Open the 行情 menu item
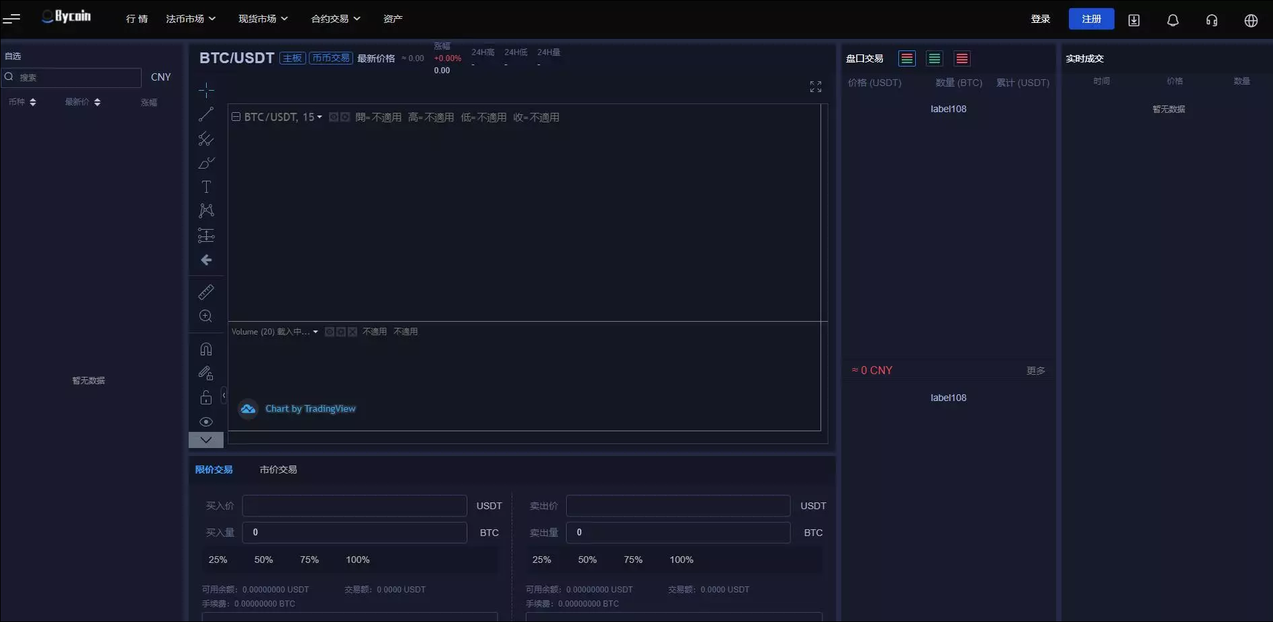 point(136,18)
